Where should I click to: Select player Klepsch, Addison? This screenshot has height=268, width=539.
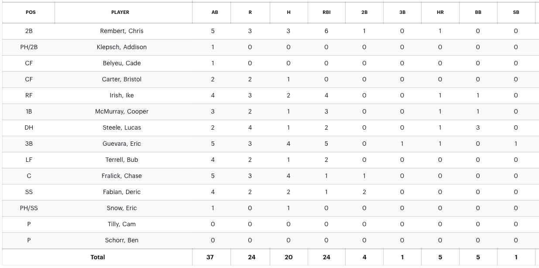(x=122, y=47)
